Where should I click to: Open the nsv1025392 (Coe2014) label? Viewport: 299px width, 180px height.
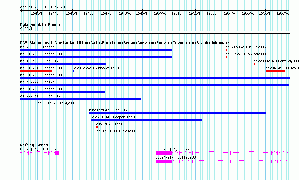pos(40,61)
